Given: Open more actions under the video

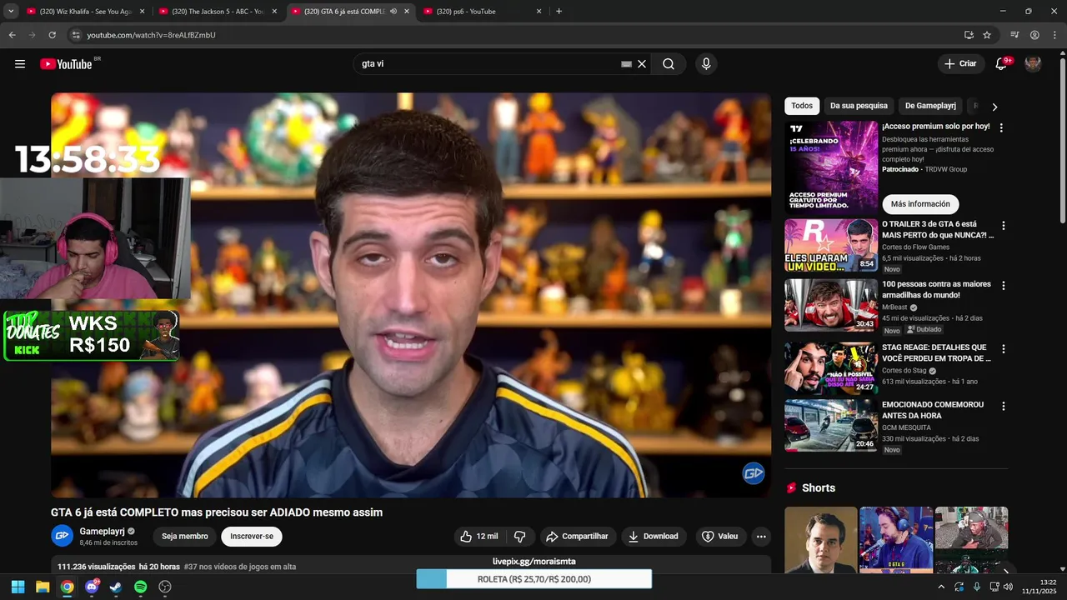Looking at the screenshot, I should click(x=761, y=537).
